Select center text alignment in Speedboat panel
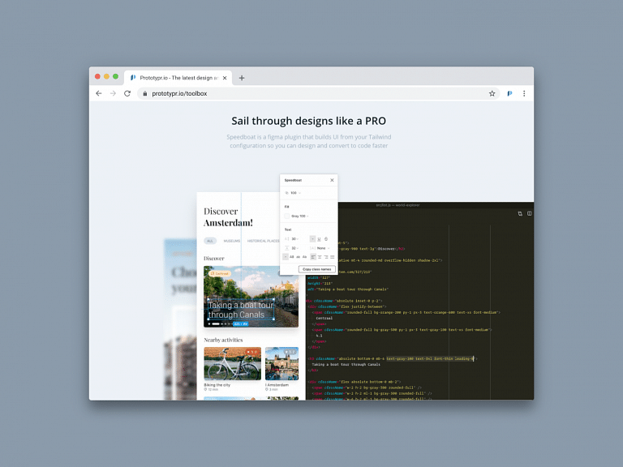Viewport: 623px width, 467px height. click(x=320, y=256)
